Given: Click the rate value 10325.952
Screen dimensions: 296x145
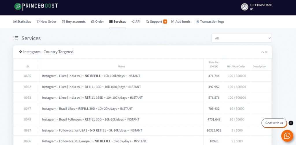Looking at the screenshot, I should (x=214, y=130).
